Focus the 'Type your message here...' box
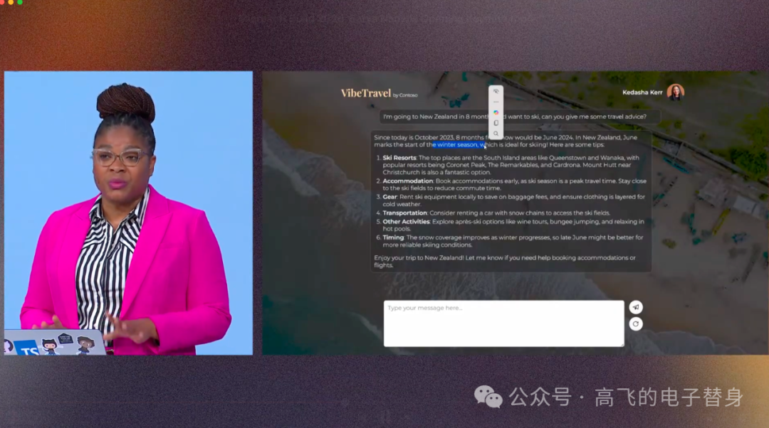Screen dimensions: 769x428 coord(503,323)
